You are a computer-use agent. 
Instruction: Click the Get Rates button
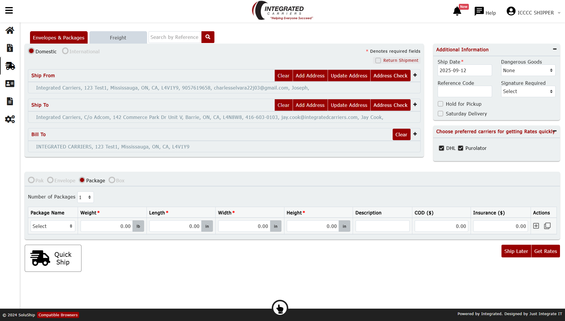point(545,251)
